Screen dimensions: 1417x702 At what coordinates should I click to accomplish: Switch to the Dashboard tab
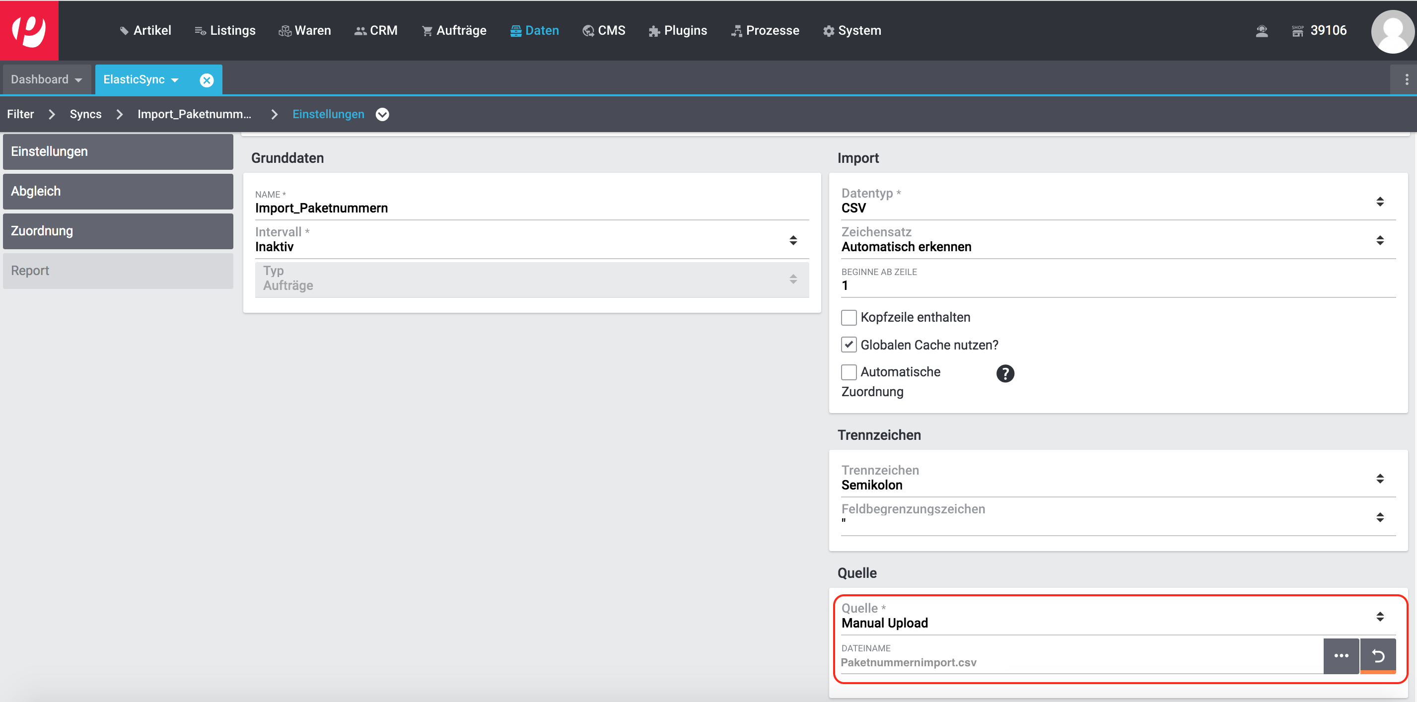[x=40, y=80]
